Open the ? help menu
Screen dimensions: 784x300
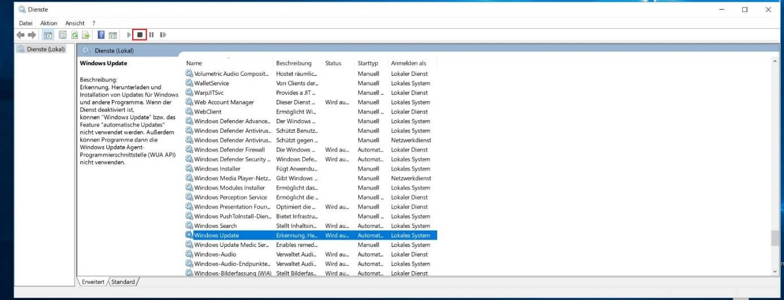(x=94, y=23)
